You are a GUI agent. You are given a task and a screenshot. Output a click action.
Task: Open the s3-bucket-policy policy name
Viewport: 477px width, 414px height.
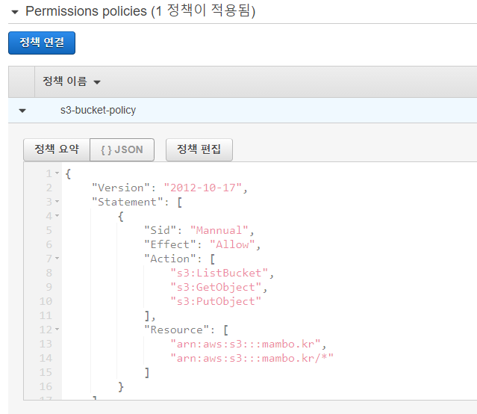[x=98, y=110]
